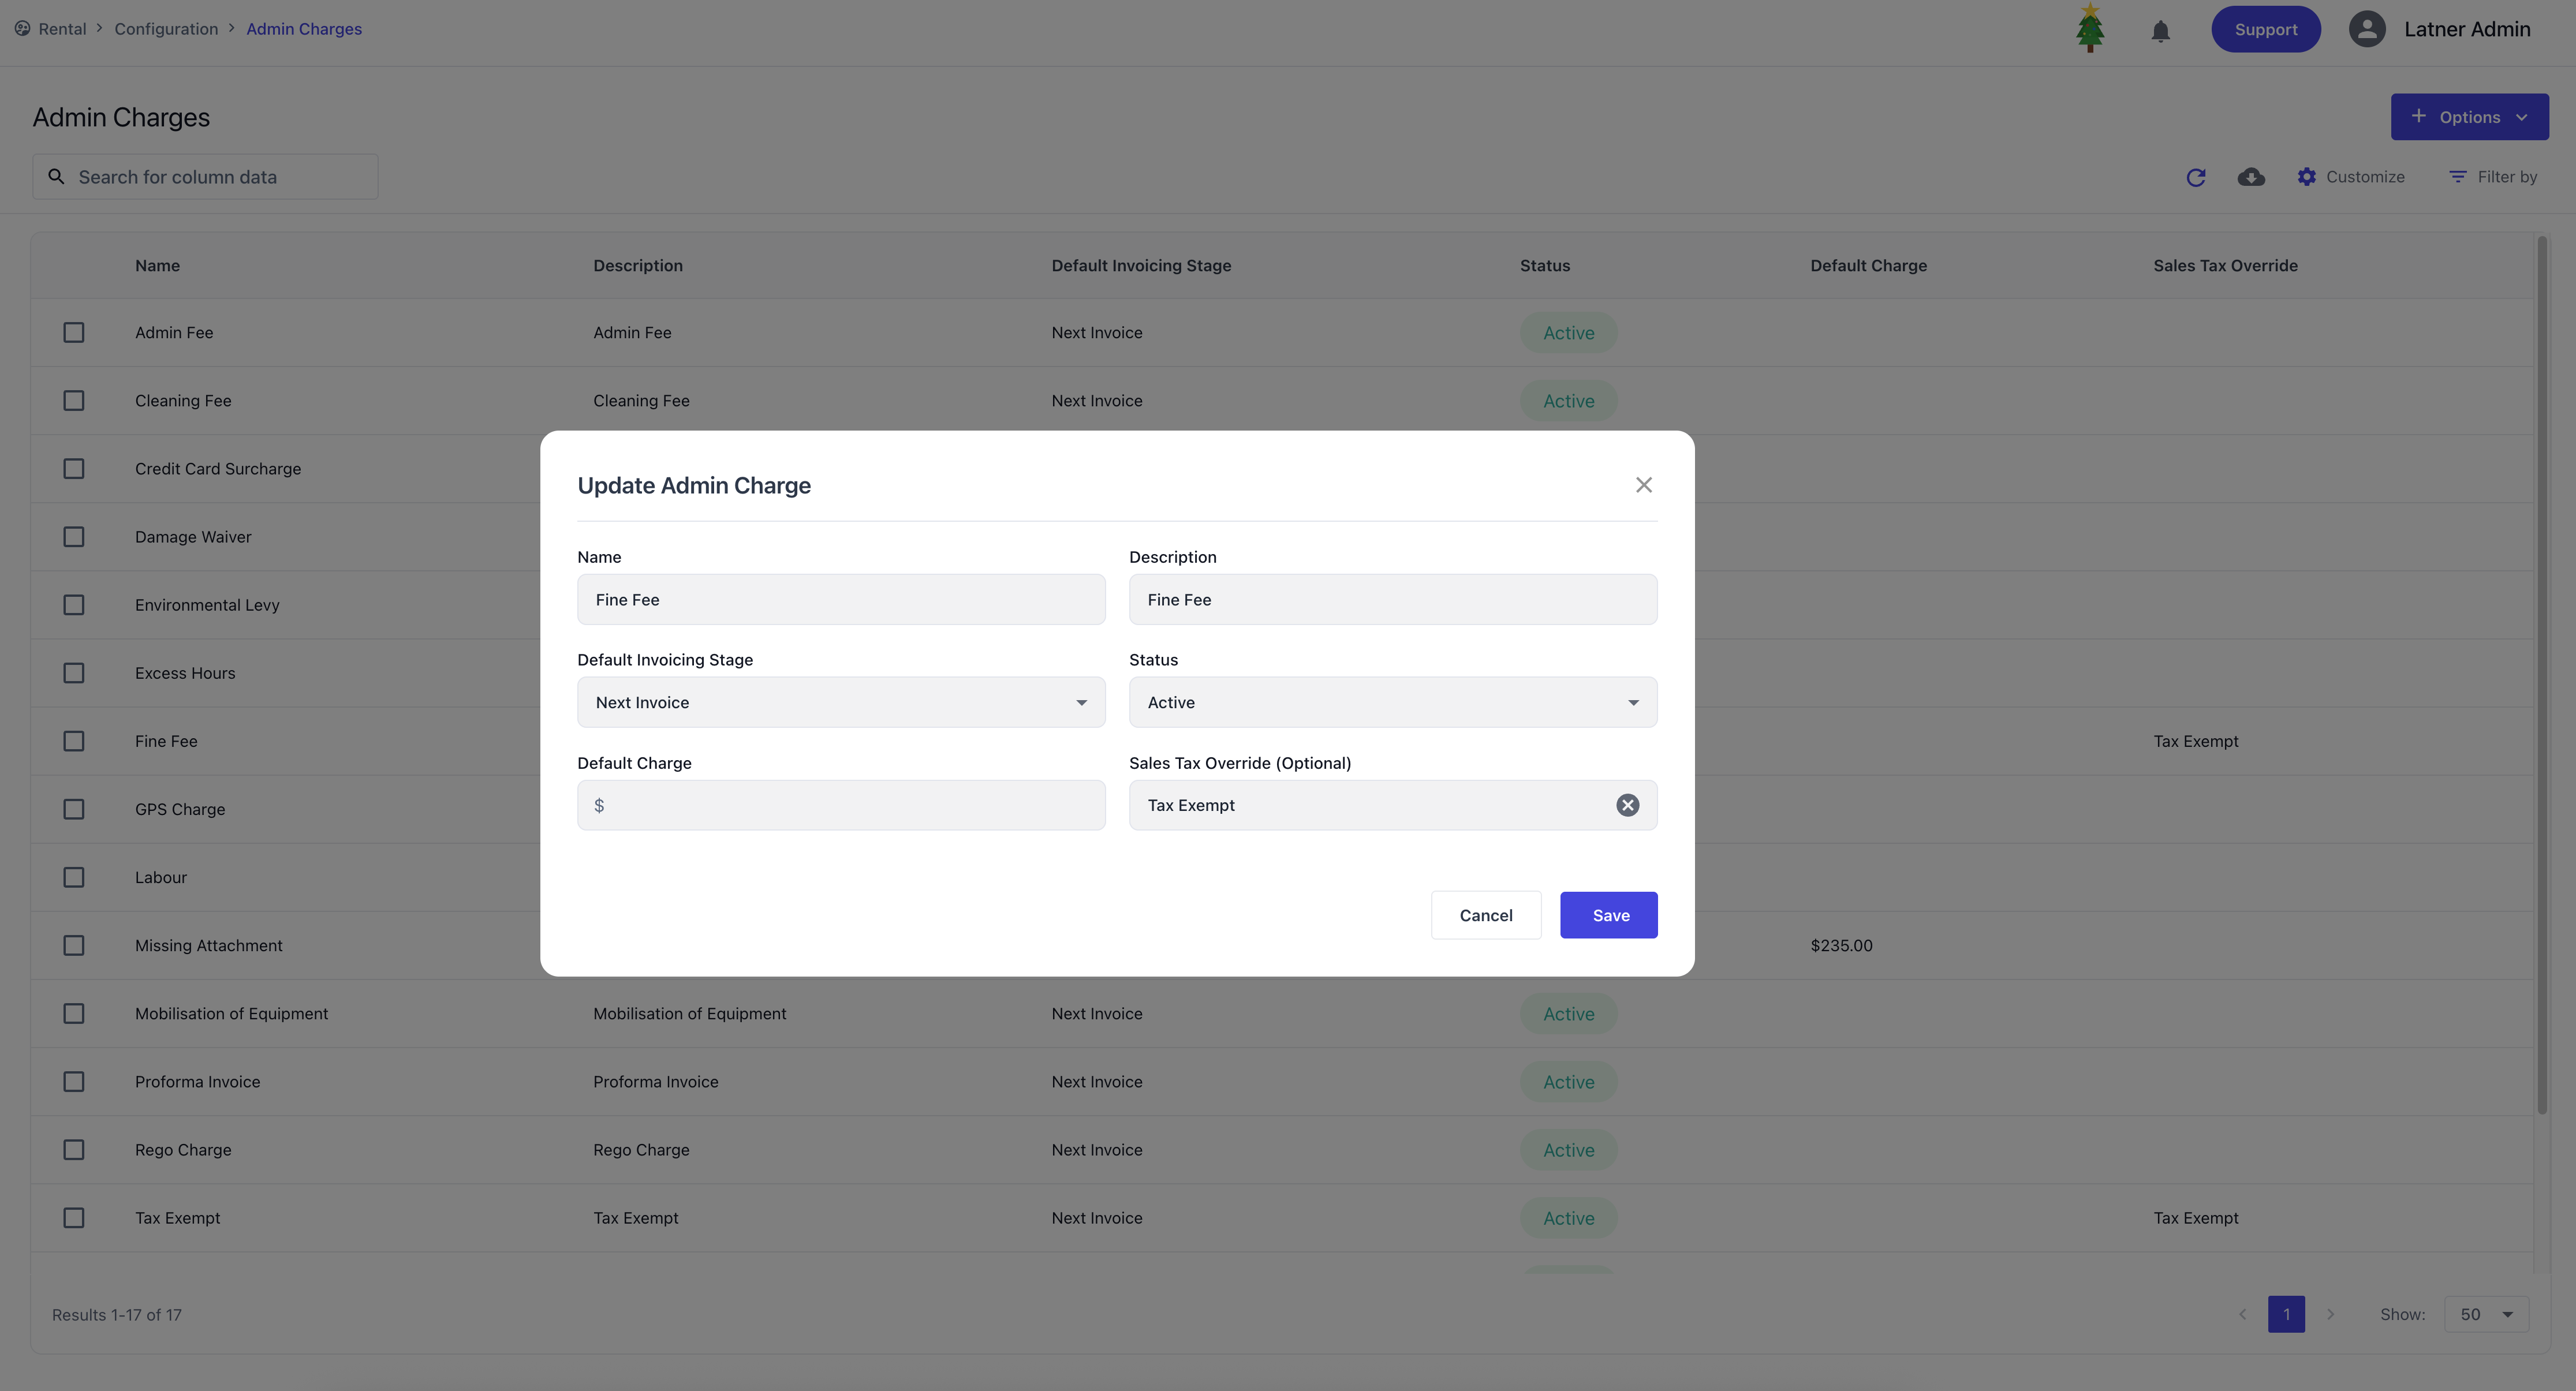This screenshot has width=2576, height=1391.
Task: Click the Latner Admin user avatar
Action: pos(2366,29)
